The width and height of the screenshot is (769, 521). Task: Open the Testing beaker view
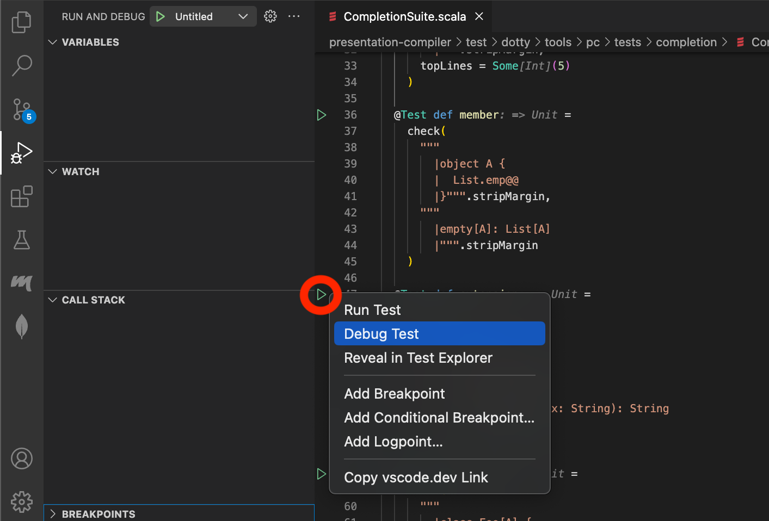(22, 240)
